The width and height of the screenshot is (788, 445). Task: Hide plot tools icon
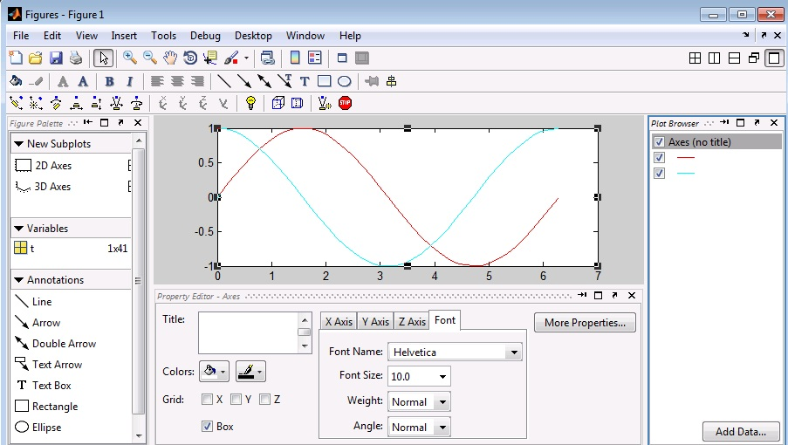coord(342,58)
